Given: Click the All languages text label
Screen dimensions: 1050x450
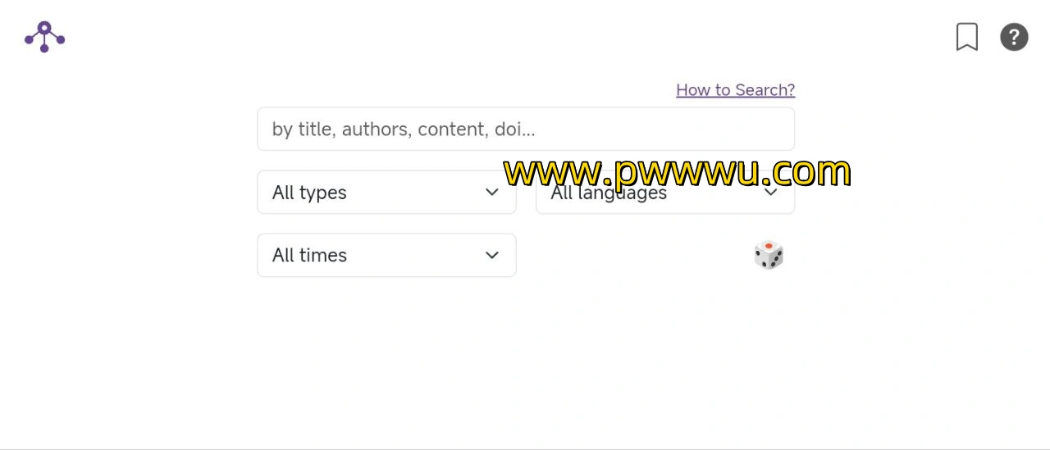Looking at the screenshot, I should point(609,193).
